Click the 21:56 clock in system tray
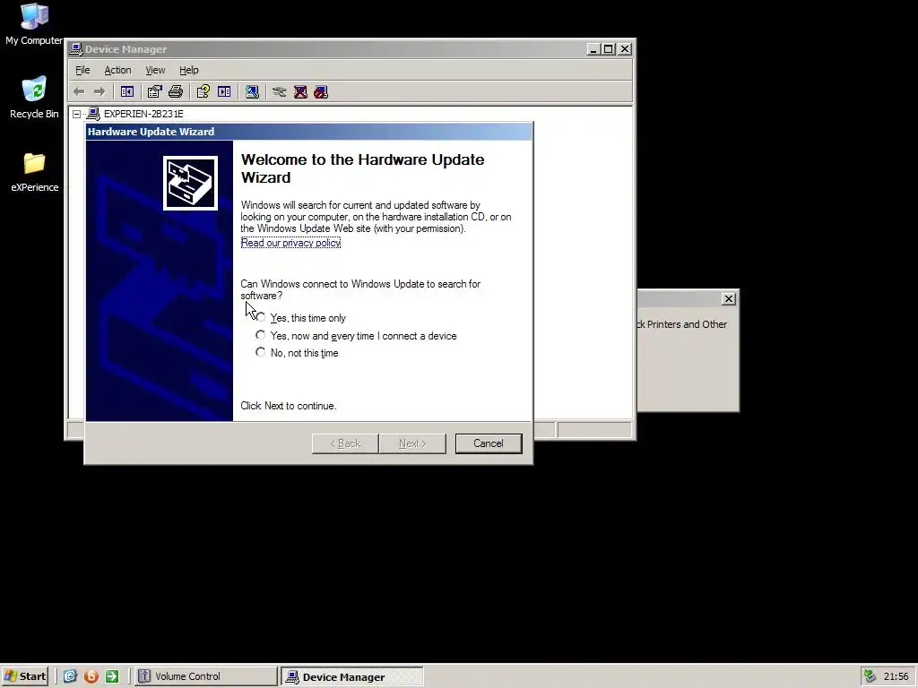The height and width of the screenshot is (688, 918). tap(896, 676)
